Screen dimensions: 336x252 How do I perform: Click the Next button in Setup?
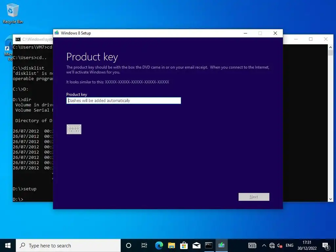pos(254,197)
